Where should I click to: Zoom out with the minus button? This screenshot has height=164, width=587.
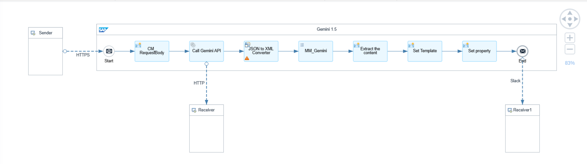click(570, 50)
